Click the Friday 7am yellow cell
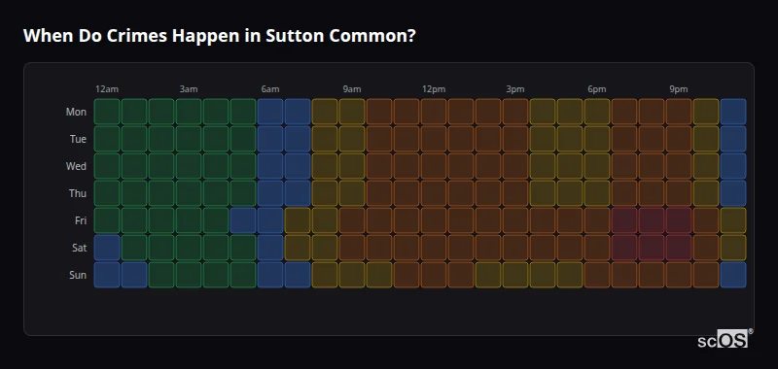This screenshot has height=369, width=778. point(298,219)
